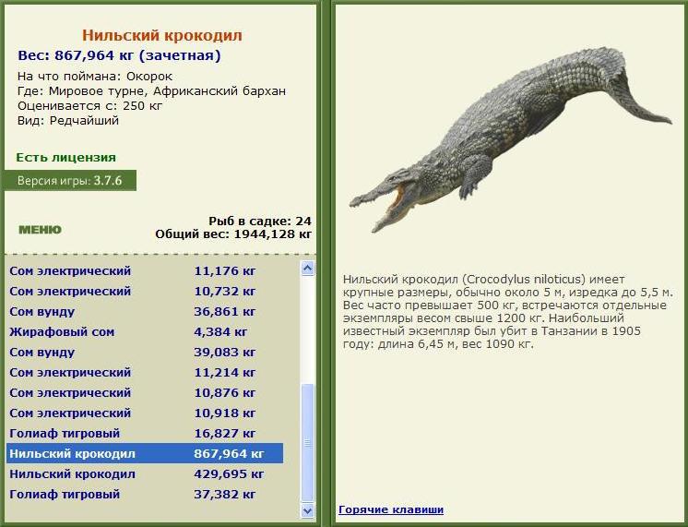Click the Nile crocodile picture
The height and width of the screenshot is (527, 688).
[511, 139]
